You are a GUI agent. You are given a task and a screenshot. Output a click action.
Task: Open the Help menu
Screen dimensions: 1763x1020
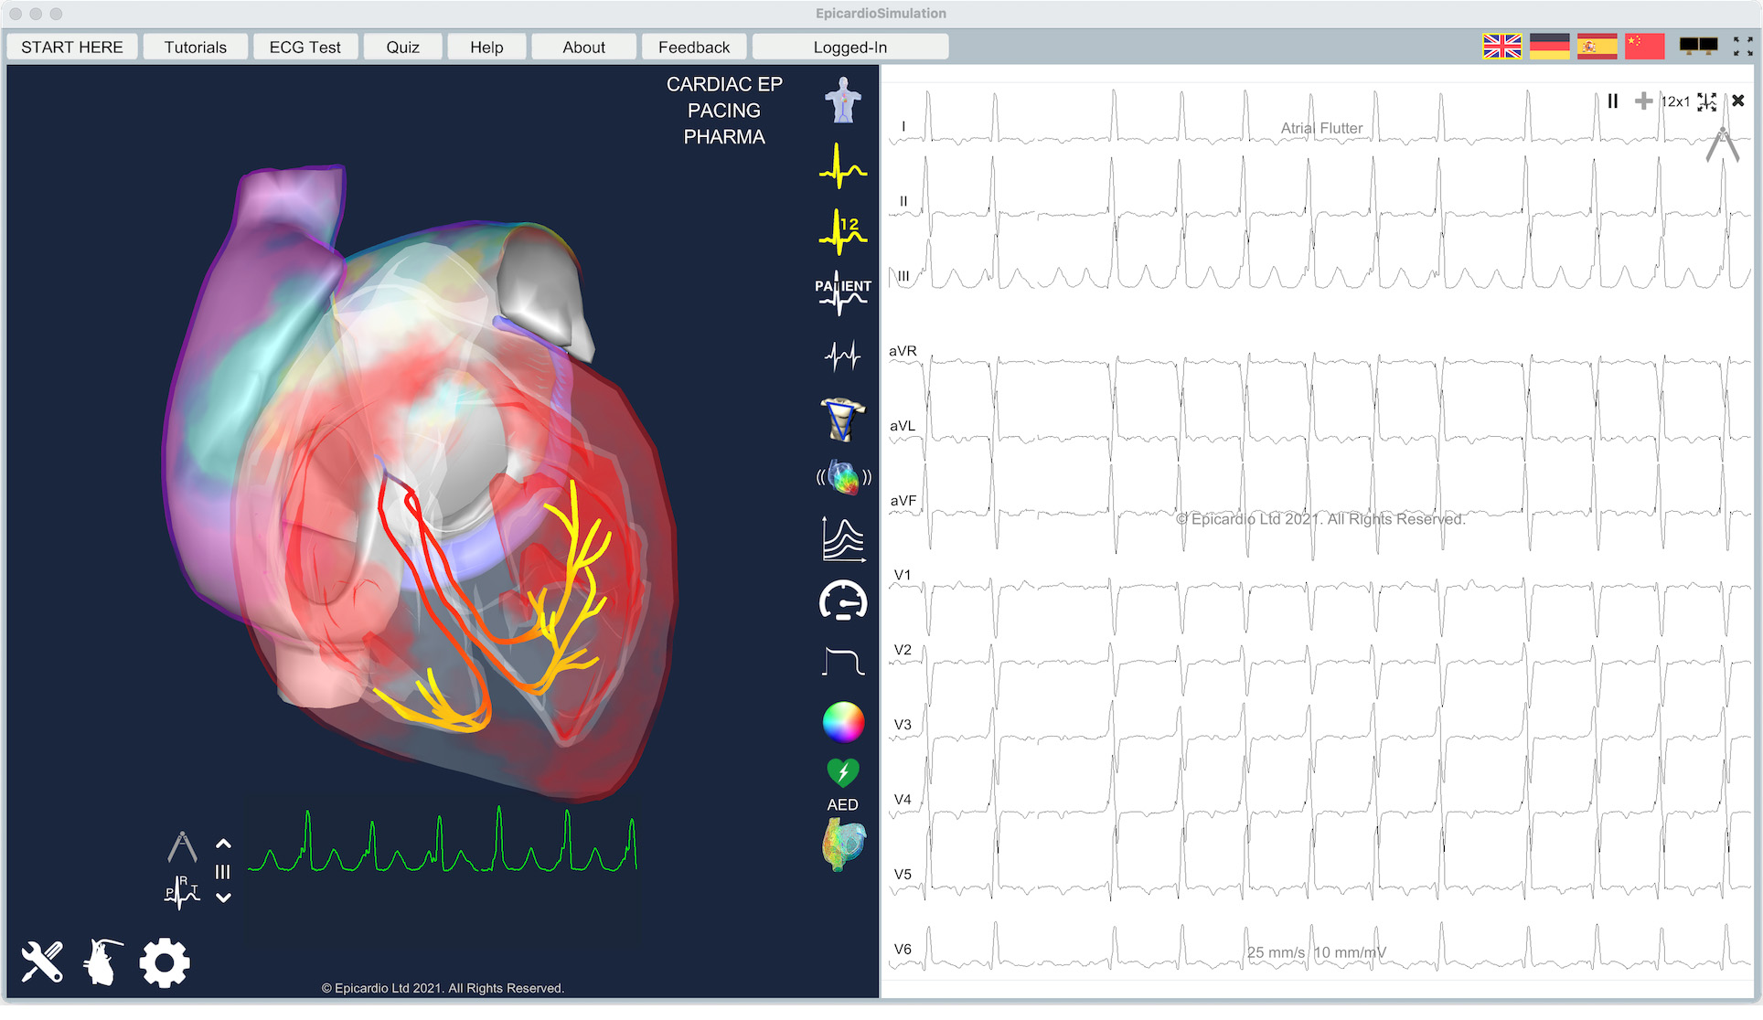coord(486,47)
